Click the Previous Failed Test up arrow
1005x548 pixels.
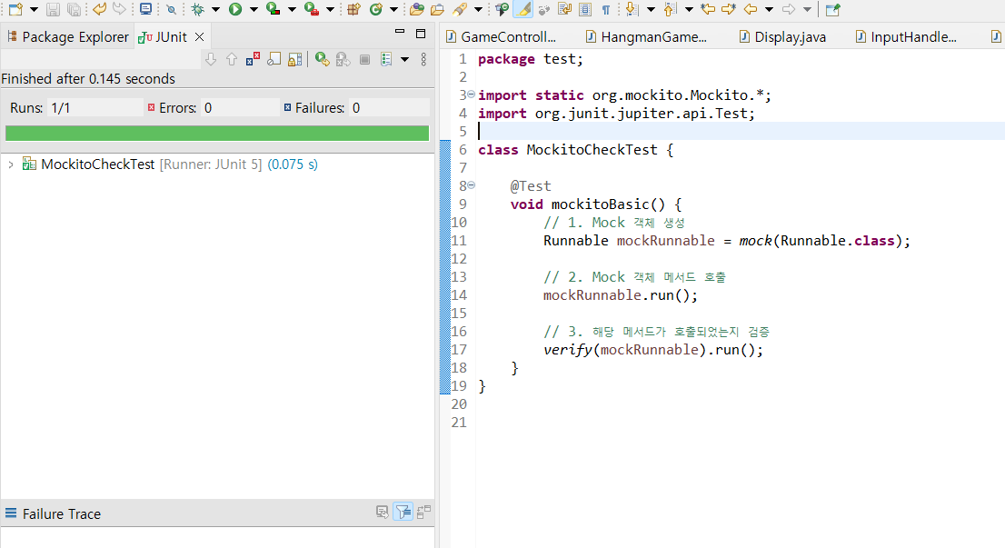point(232,60)
